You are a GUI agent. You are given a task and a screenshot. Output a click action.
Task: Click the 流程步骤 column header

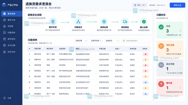coord(37,49)
